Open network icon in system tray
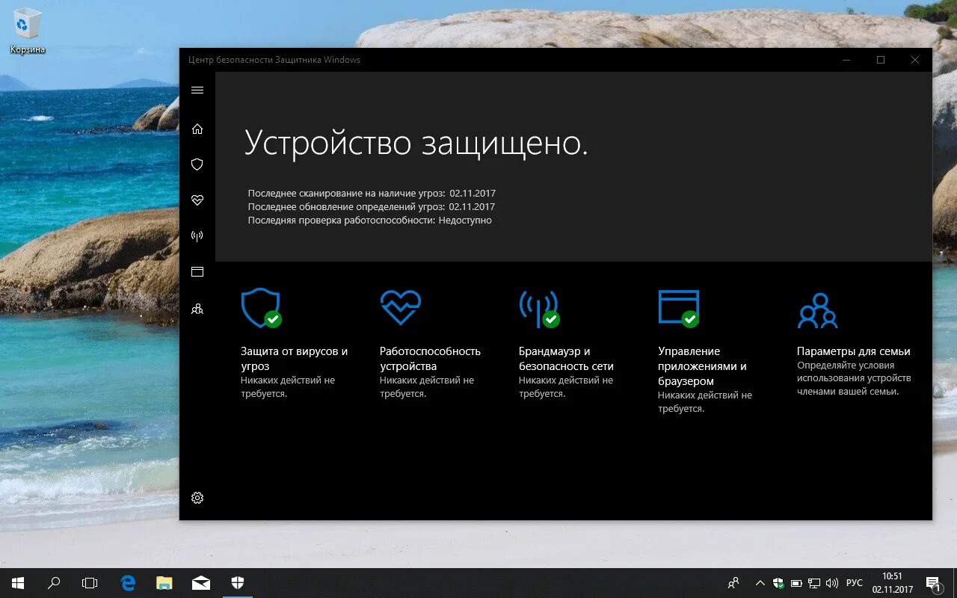 [x=813, y=583]
